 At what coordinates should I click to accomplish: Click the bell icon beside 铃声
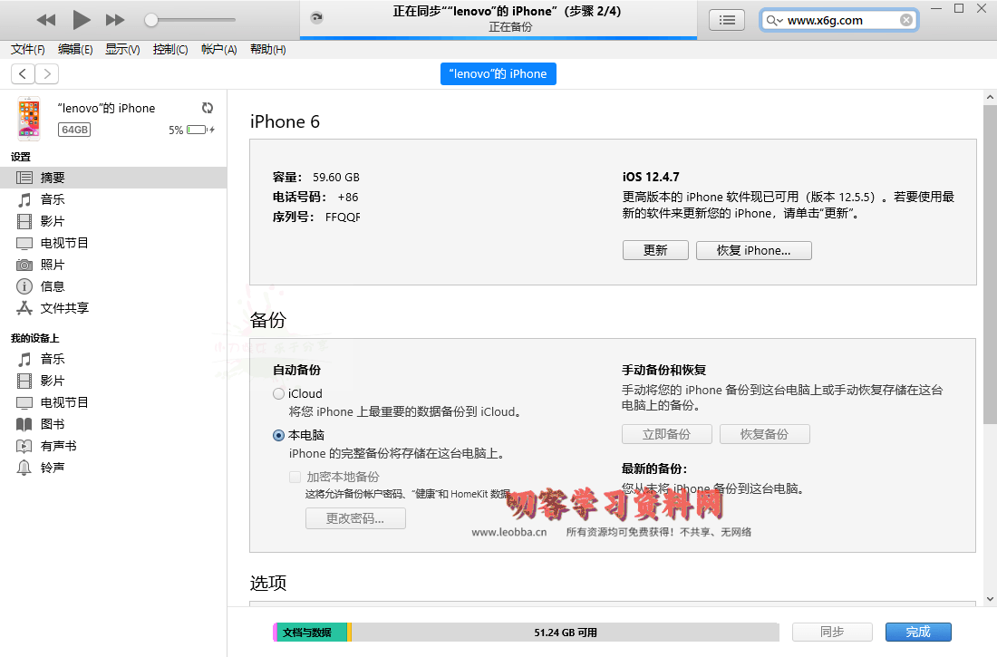[24, 468]
